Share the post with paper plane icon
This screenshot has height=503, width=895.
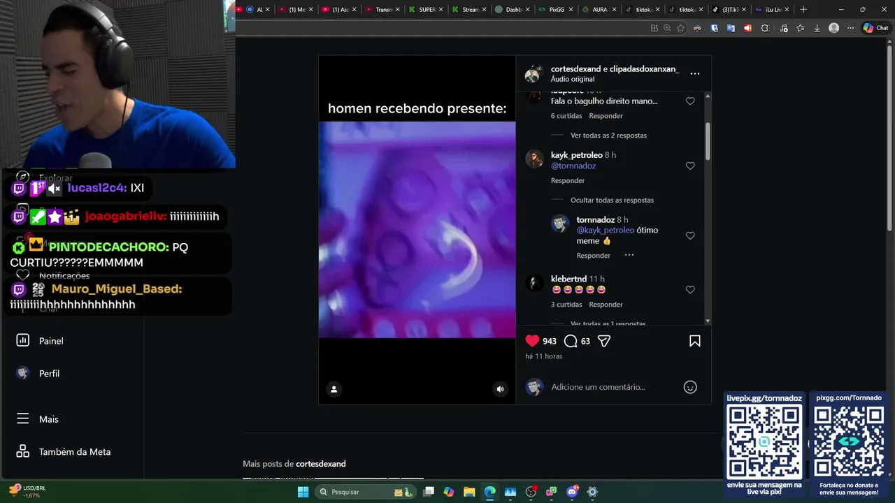coord(604,341)
